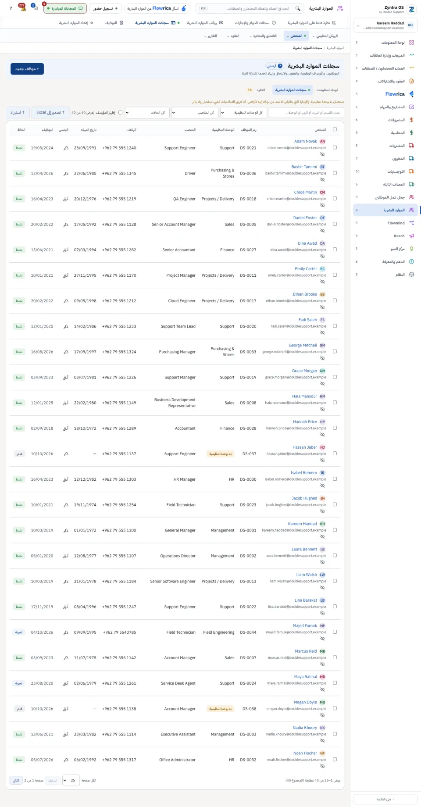
Task: Check the box for Emily Carter
Action: [335, 275]
